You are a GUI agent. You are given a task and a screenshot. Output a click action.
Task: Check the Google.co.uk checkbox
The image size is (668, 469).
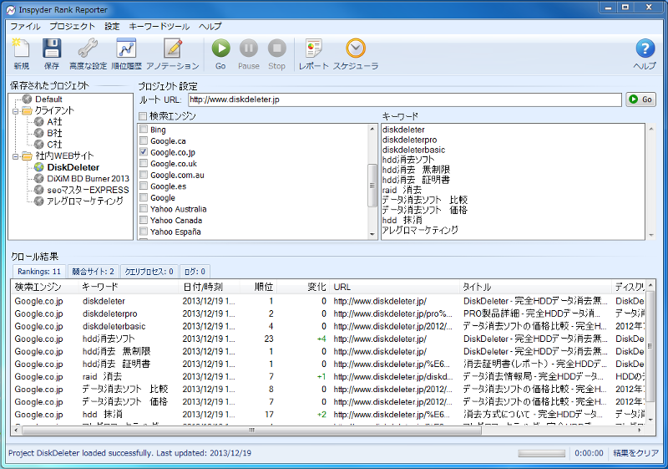(144, 163)
